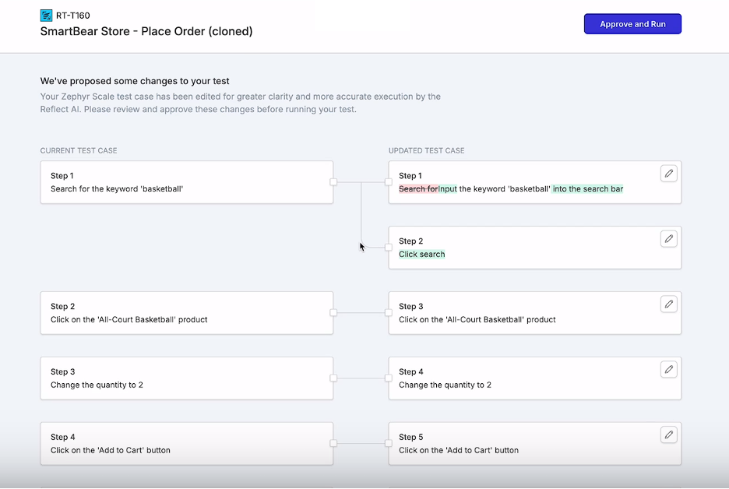Screen dimensions: 729x489
Task: Select the updated Step 3 'All-Court Basketball' card
Action: [534, 312]
